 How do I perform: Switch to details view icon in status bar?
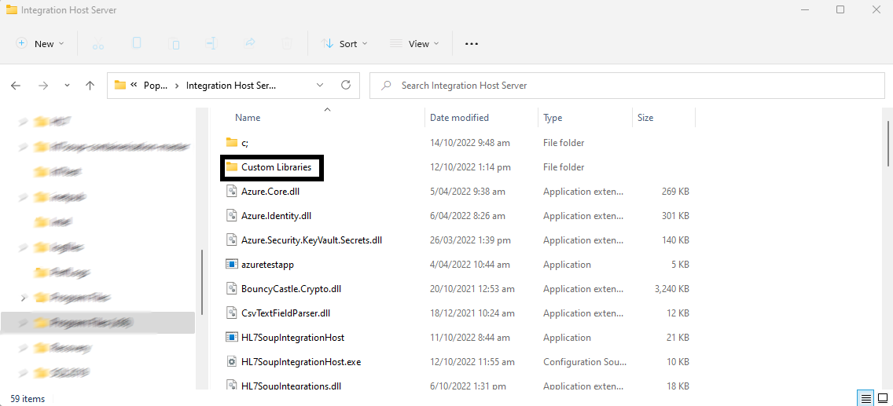865,397
